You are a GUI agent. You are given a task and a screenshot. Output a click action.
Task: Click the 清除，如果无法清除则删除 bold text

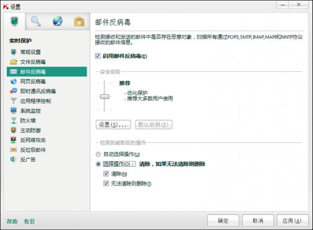[x=172, y=164]
